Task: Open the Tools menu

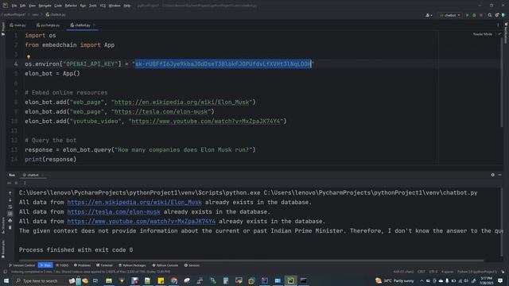Action: tap(93, 6)
